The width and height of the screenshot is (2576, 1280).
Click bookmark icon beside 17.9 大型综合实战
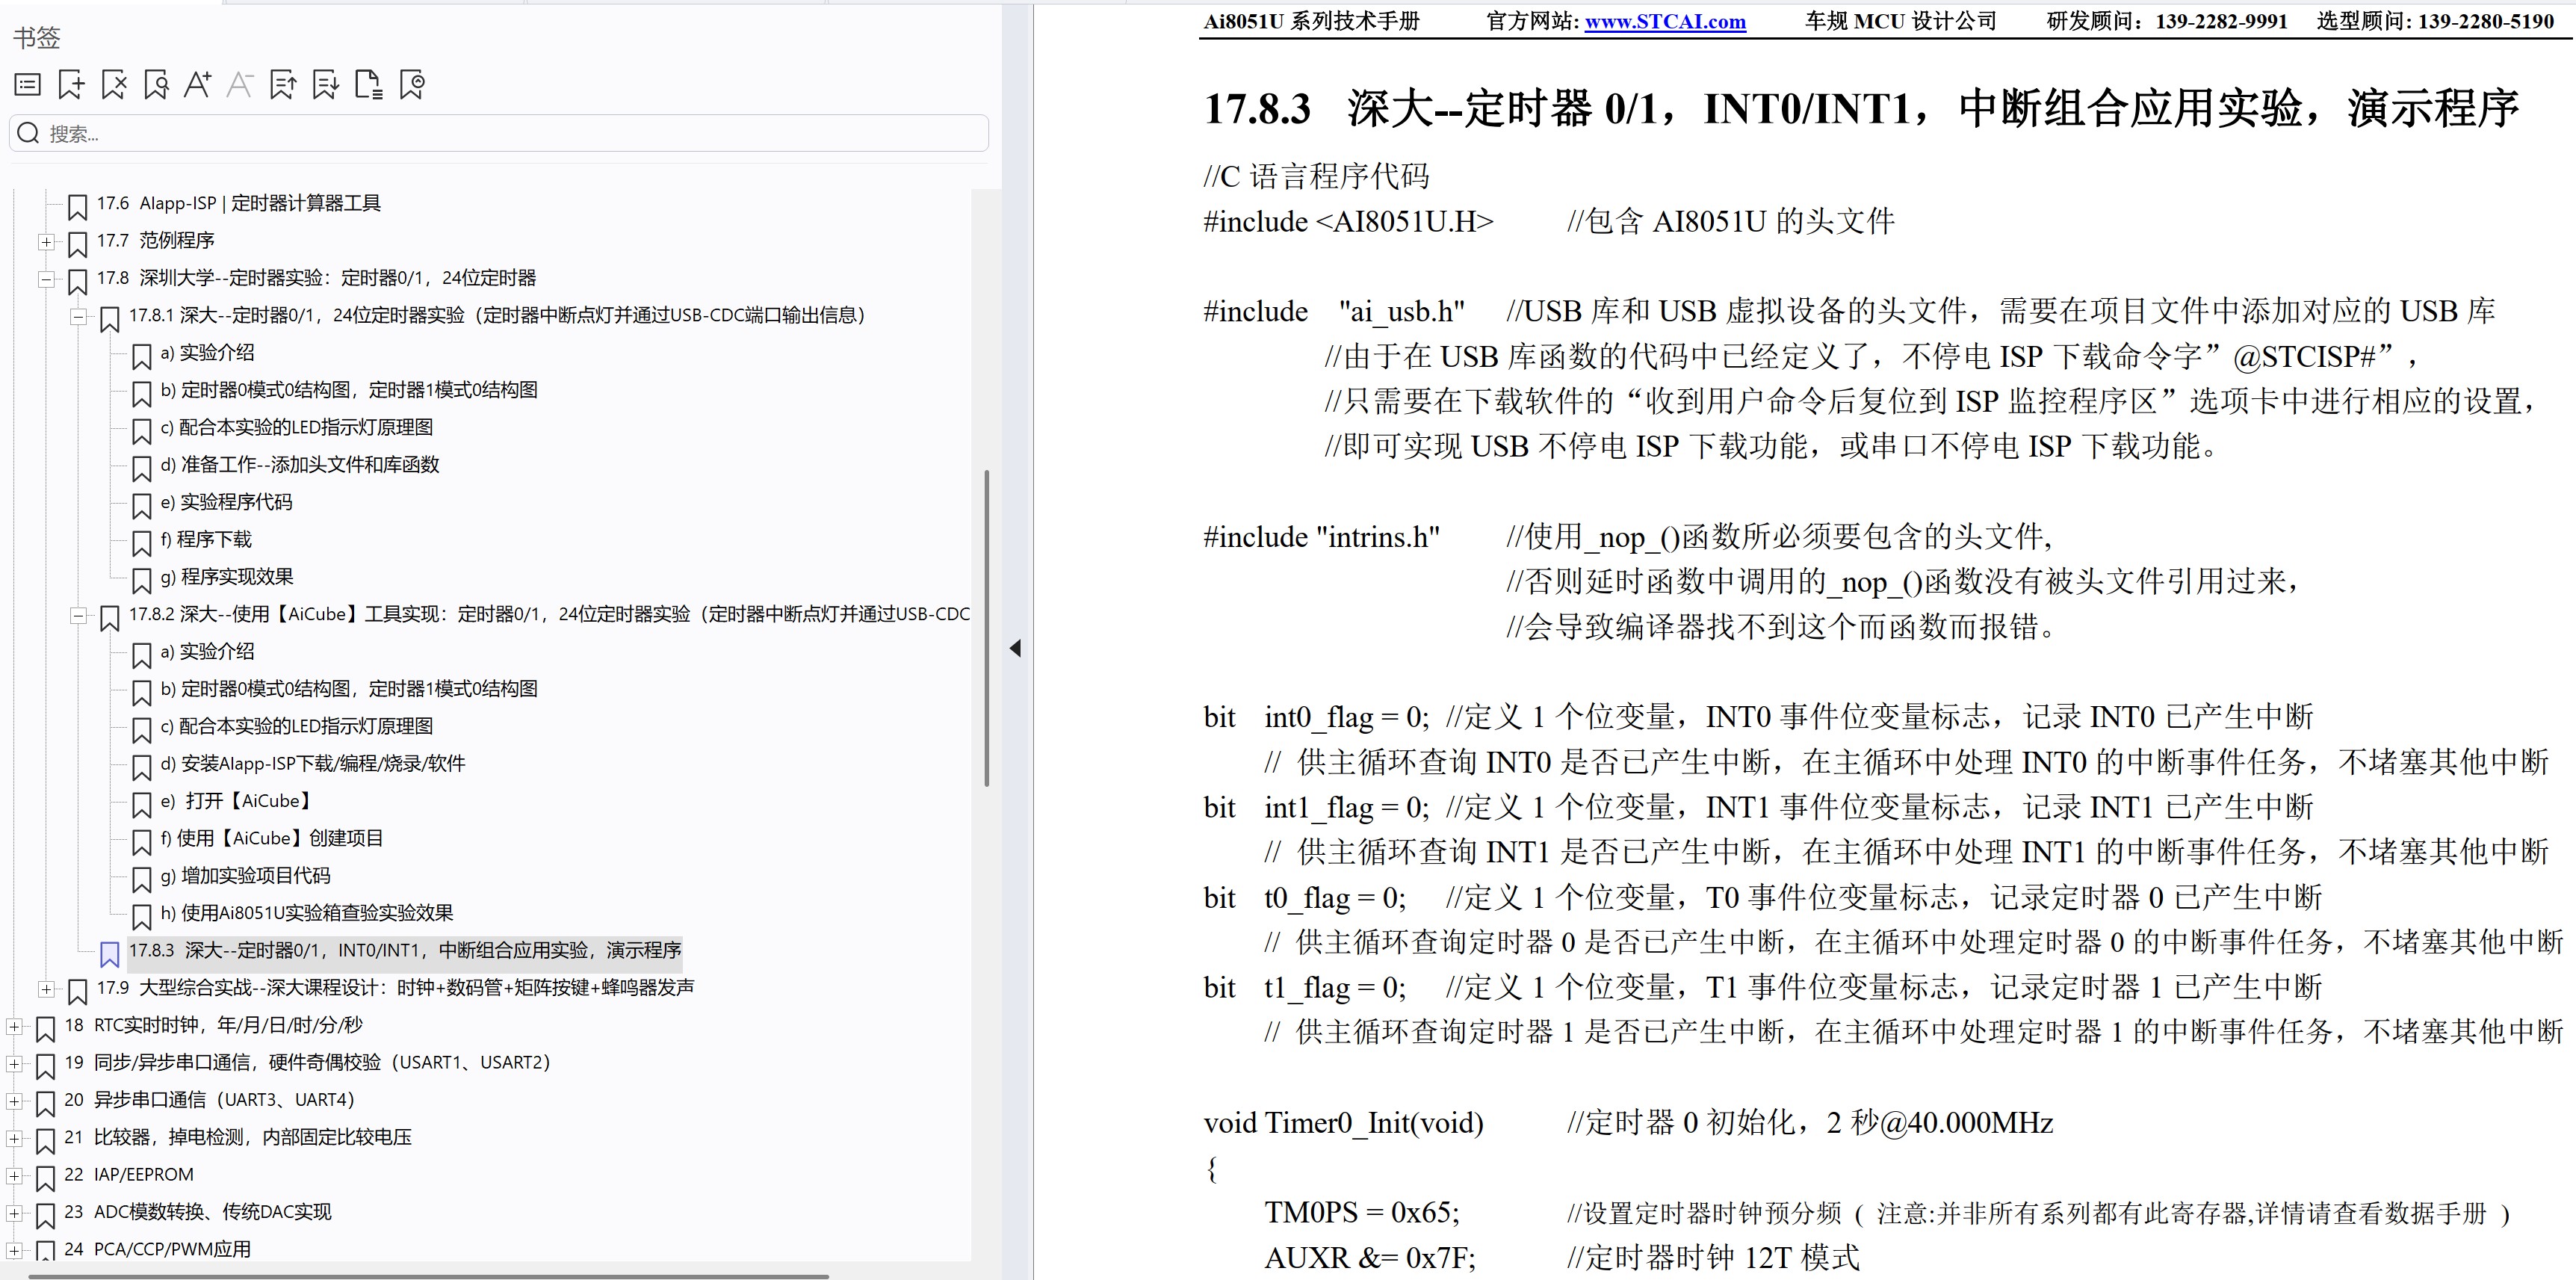click(77, 991)
